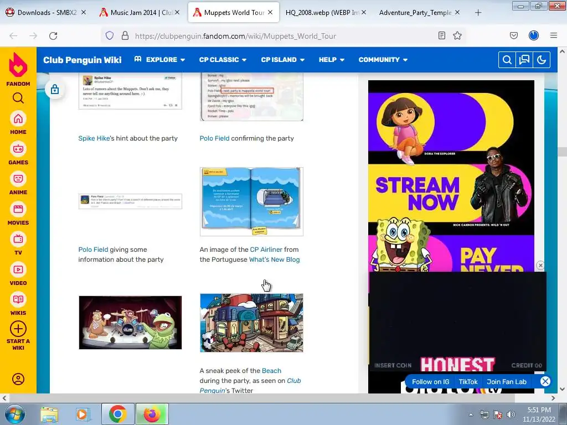Click the padlock site info icon
The width and height of the screenshot is (567, 425).
(x=125, y=36)
